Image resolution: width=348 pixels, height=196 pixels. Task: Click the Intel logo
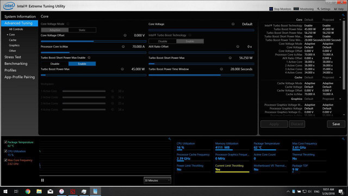[x=9, y=6]
